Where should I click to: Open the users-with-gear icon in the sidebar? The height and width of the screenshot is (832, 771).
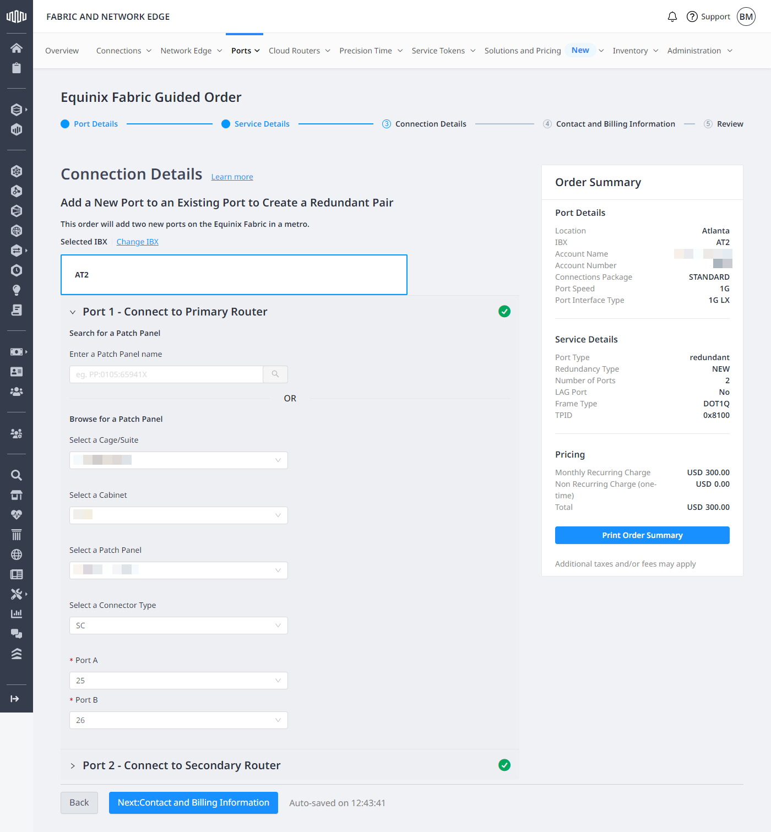tap(17, 433)
